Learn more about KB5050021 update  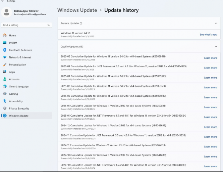point(211,107)
